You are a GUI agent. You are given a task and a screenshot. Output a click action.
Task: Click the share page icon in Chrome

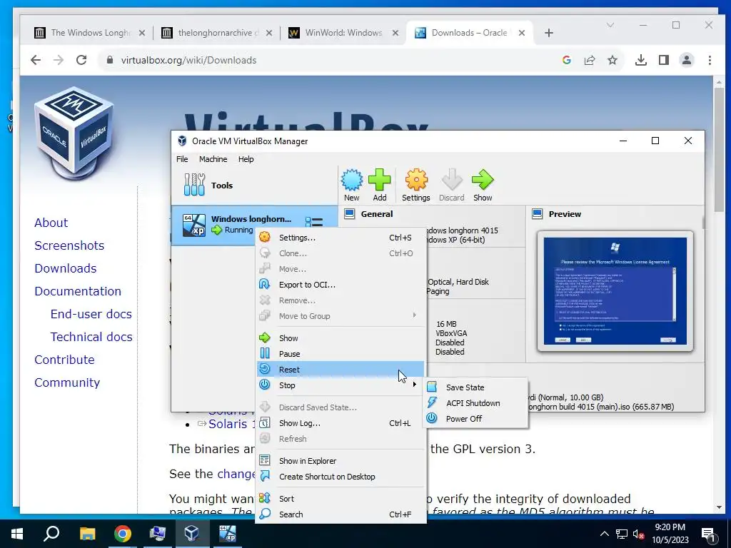click(x=590, y=60)
